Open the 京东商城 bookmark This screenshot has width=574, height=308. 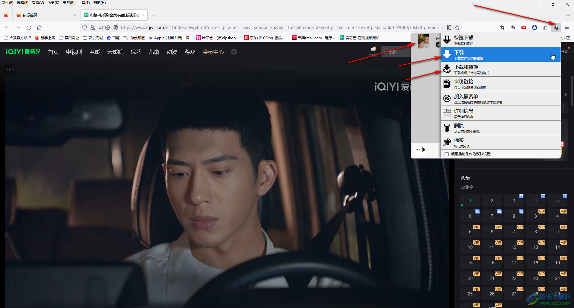93,38
